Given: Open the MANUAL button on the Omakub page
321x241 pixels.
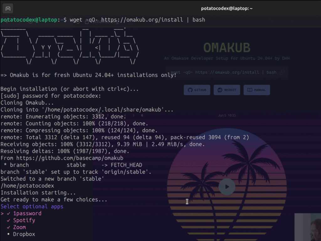Looking at the screenshot, I should click(x=257, y=90).
